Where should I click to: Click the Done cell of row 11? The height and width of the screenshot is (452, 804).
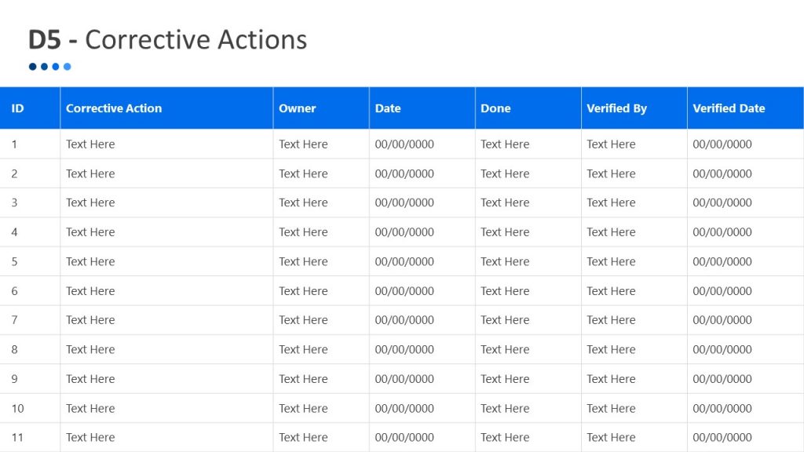pos(505,437)
